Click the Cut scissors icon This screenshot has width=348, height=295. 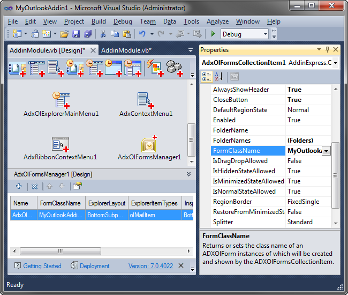pos(103,34)
